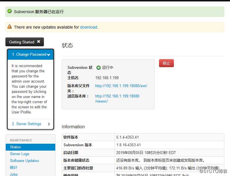Click the repository health status message cell
Viewport: 230px width, 176px height.
(169, 160)
